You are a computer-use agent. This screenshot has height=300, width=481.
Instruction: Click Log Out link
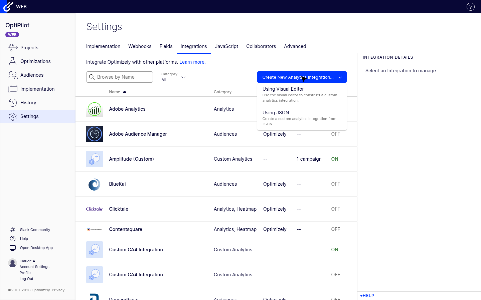26,279
